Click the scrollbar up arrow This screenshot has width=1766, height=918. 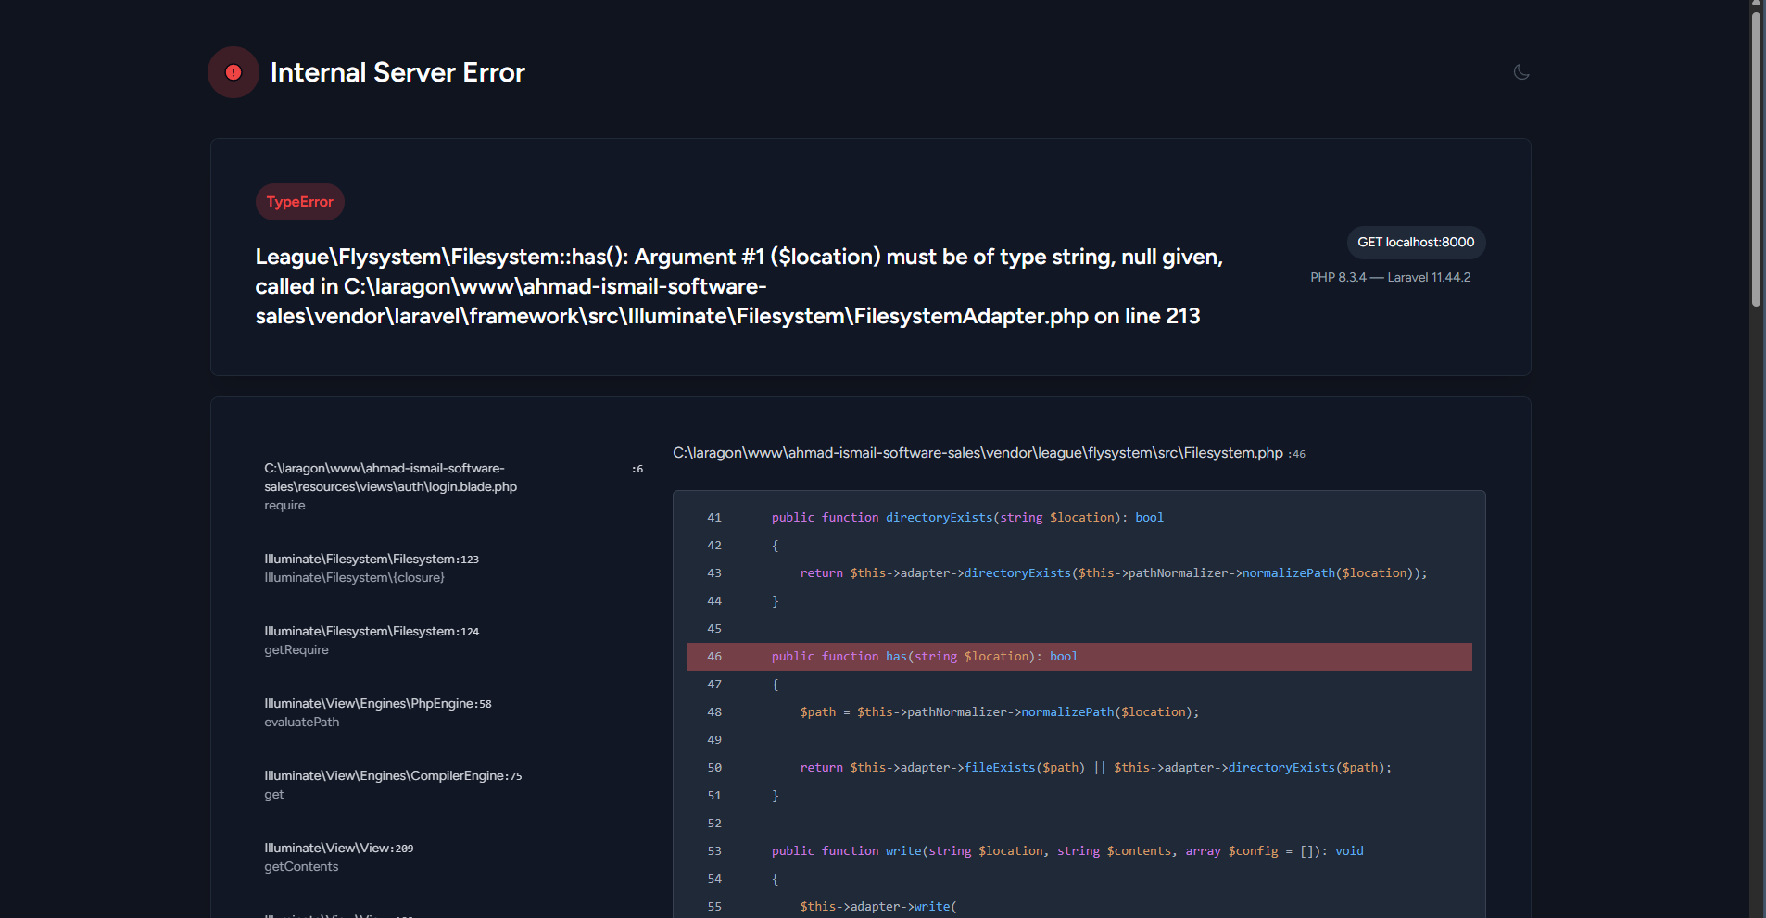(1756, 5)
